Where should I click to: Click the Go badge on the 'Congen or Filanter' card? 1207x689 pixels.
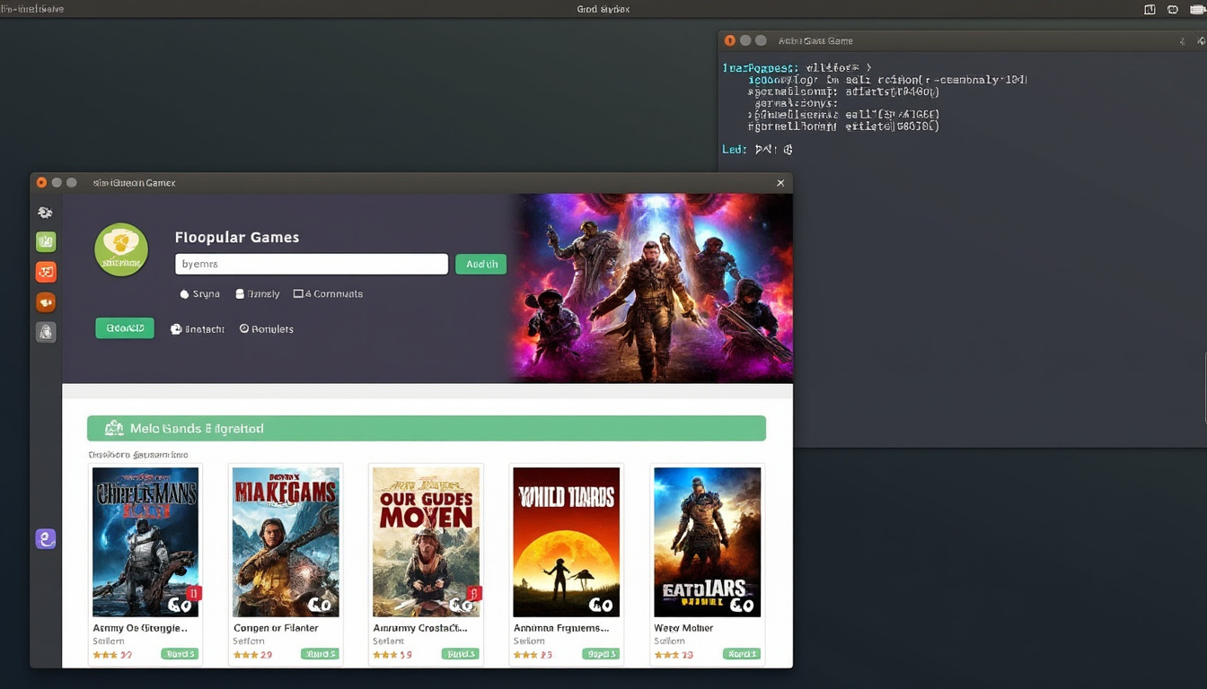point(320,605)
